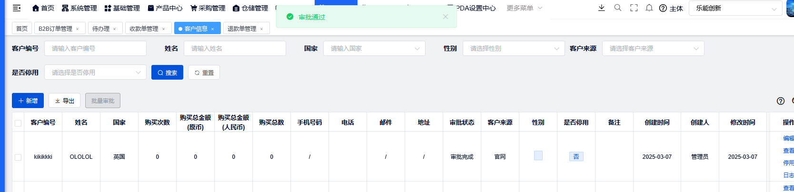The height and width of the screenshot is (192, 794).
Task: Toggle fullscreen mode icon
Action: point(634,8)
